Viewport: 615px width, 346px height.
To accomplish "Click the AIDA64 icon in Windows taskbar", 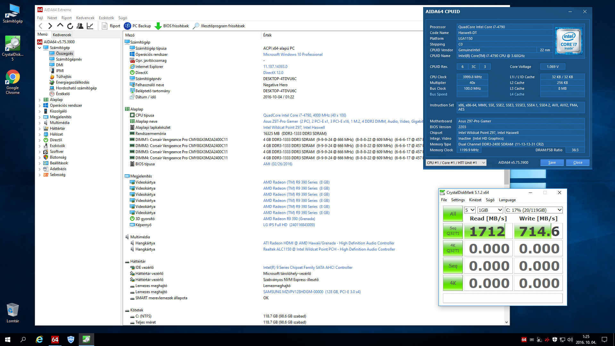I will (x=55, y=339).
